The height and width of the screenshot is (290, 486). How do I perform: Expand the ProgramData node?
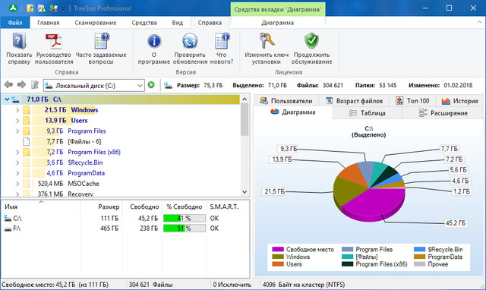17,173
